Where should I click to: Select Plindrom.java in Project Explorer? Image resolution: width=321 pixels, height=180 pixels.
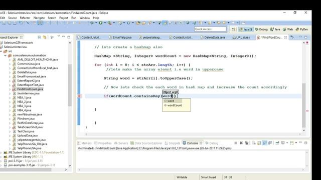26,118
